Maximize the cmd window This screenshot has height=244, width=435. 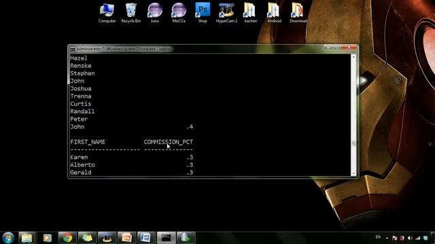coord(337,47)
